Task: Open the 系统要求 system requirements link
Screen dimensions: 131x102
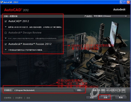Action: 19,98
